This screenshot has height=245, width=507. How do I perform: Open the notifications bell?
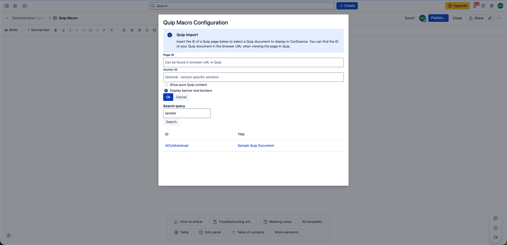point(475,6)
